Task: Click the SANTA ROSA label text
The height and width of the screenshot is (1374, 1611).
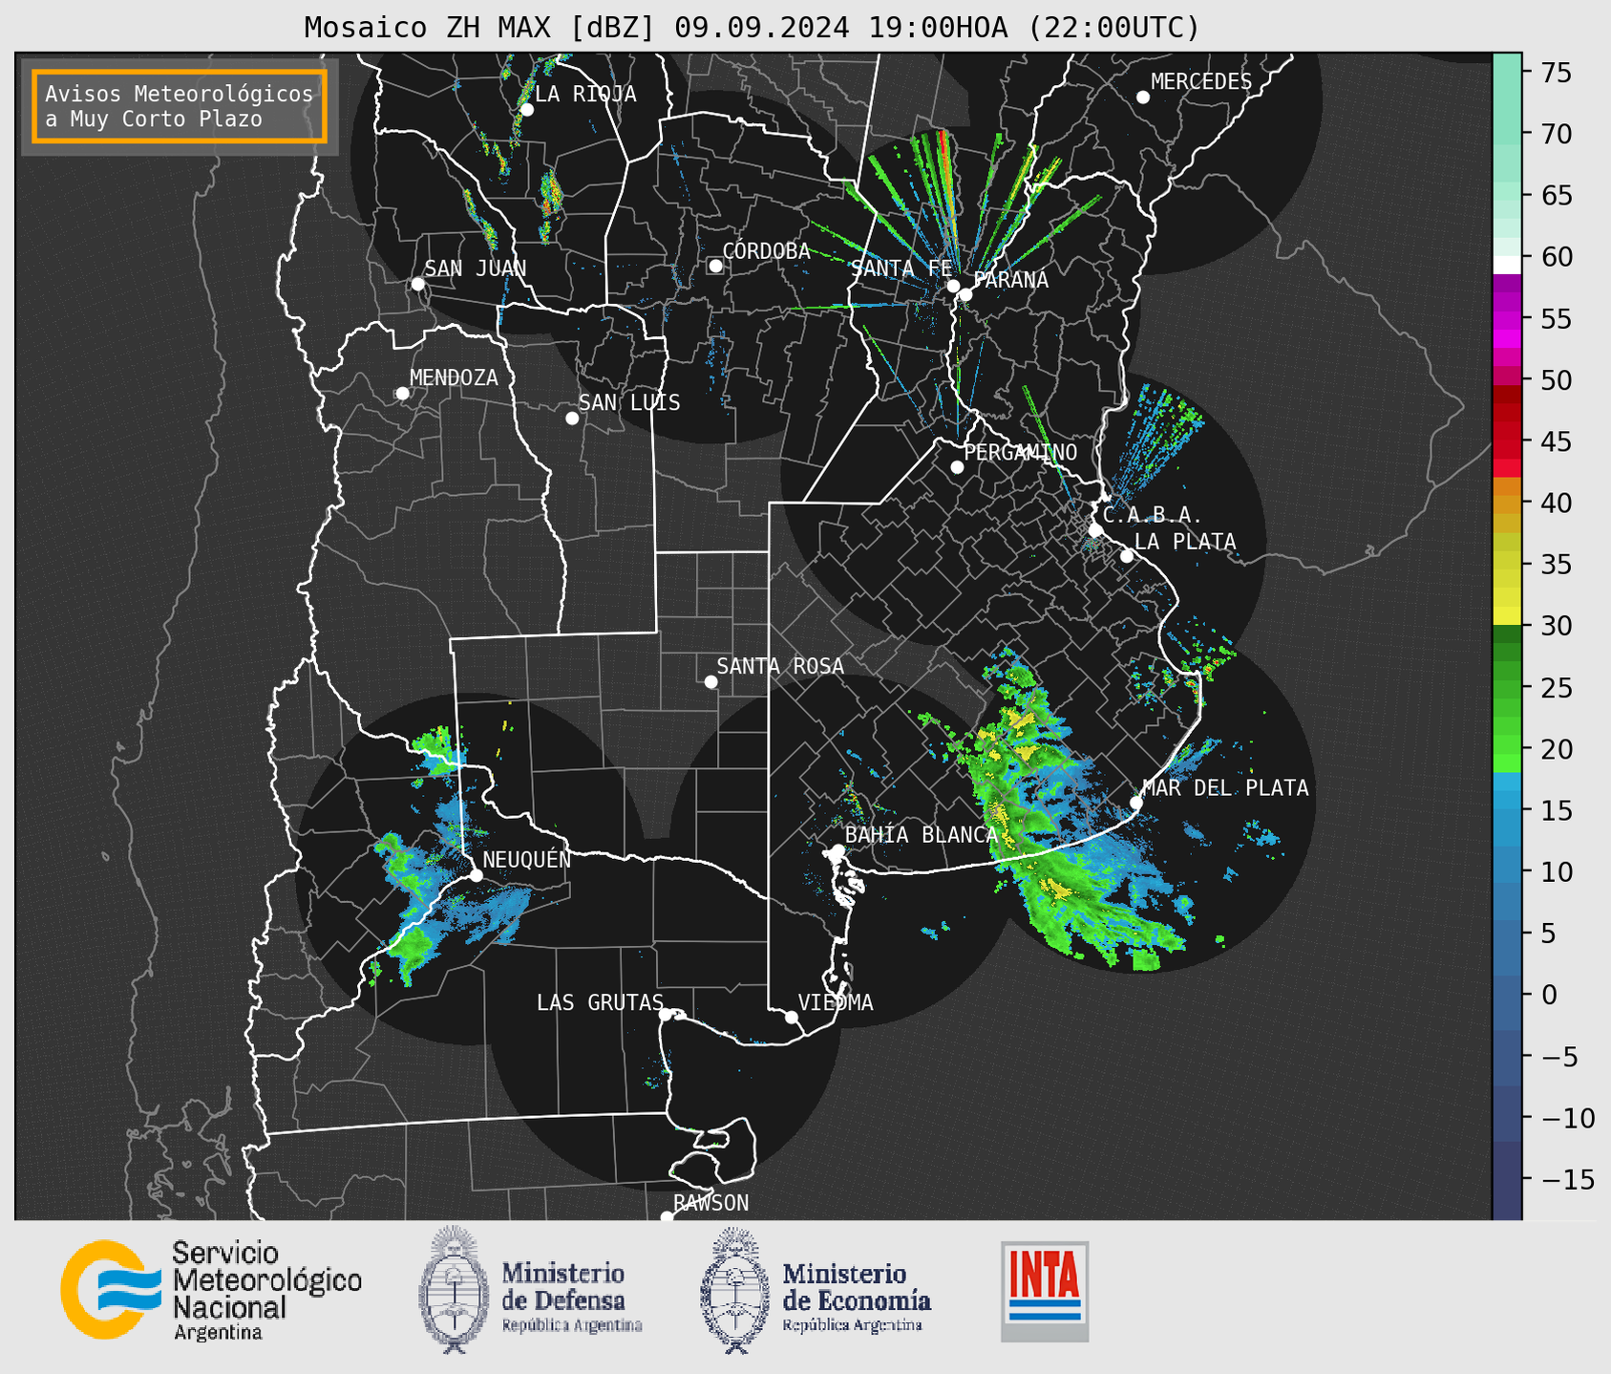Action: pyautogui.click(x=780, y=666)
